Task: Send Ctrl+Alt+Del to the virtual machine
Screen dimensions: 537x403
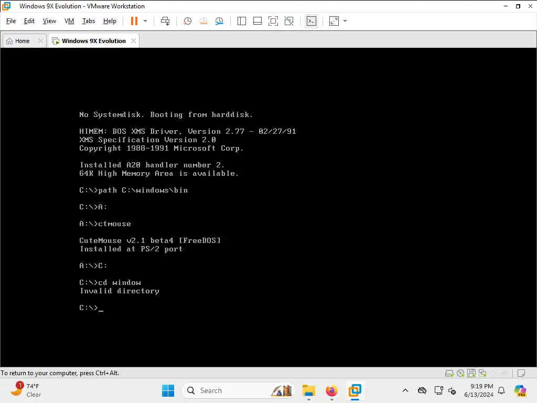Action: coord(165,21)
